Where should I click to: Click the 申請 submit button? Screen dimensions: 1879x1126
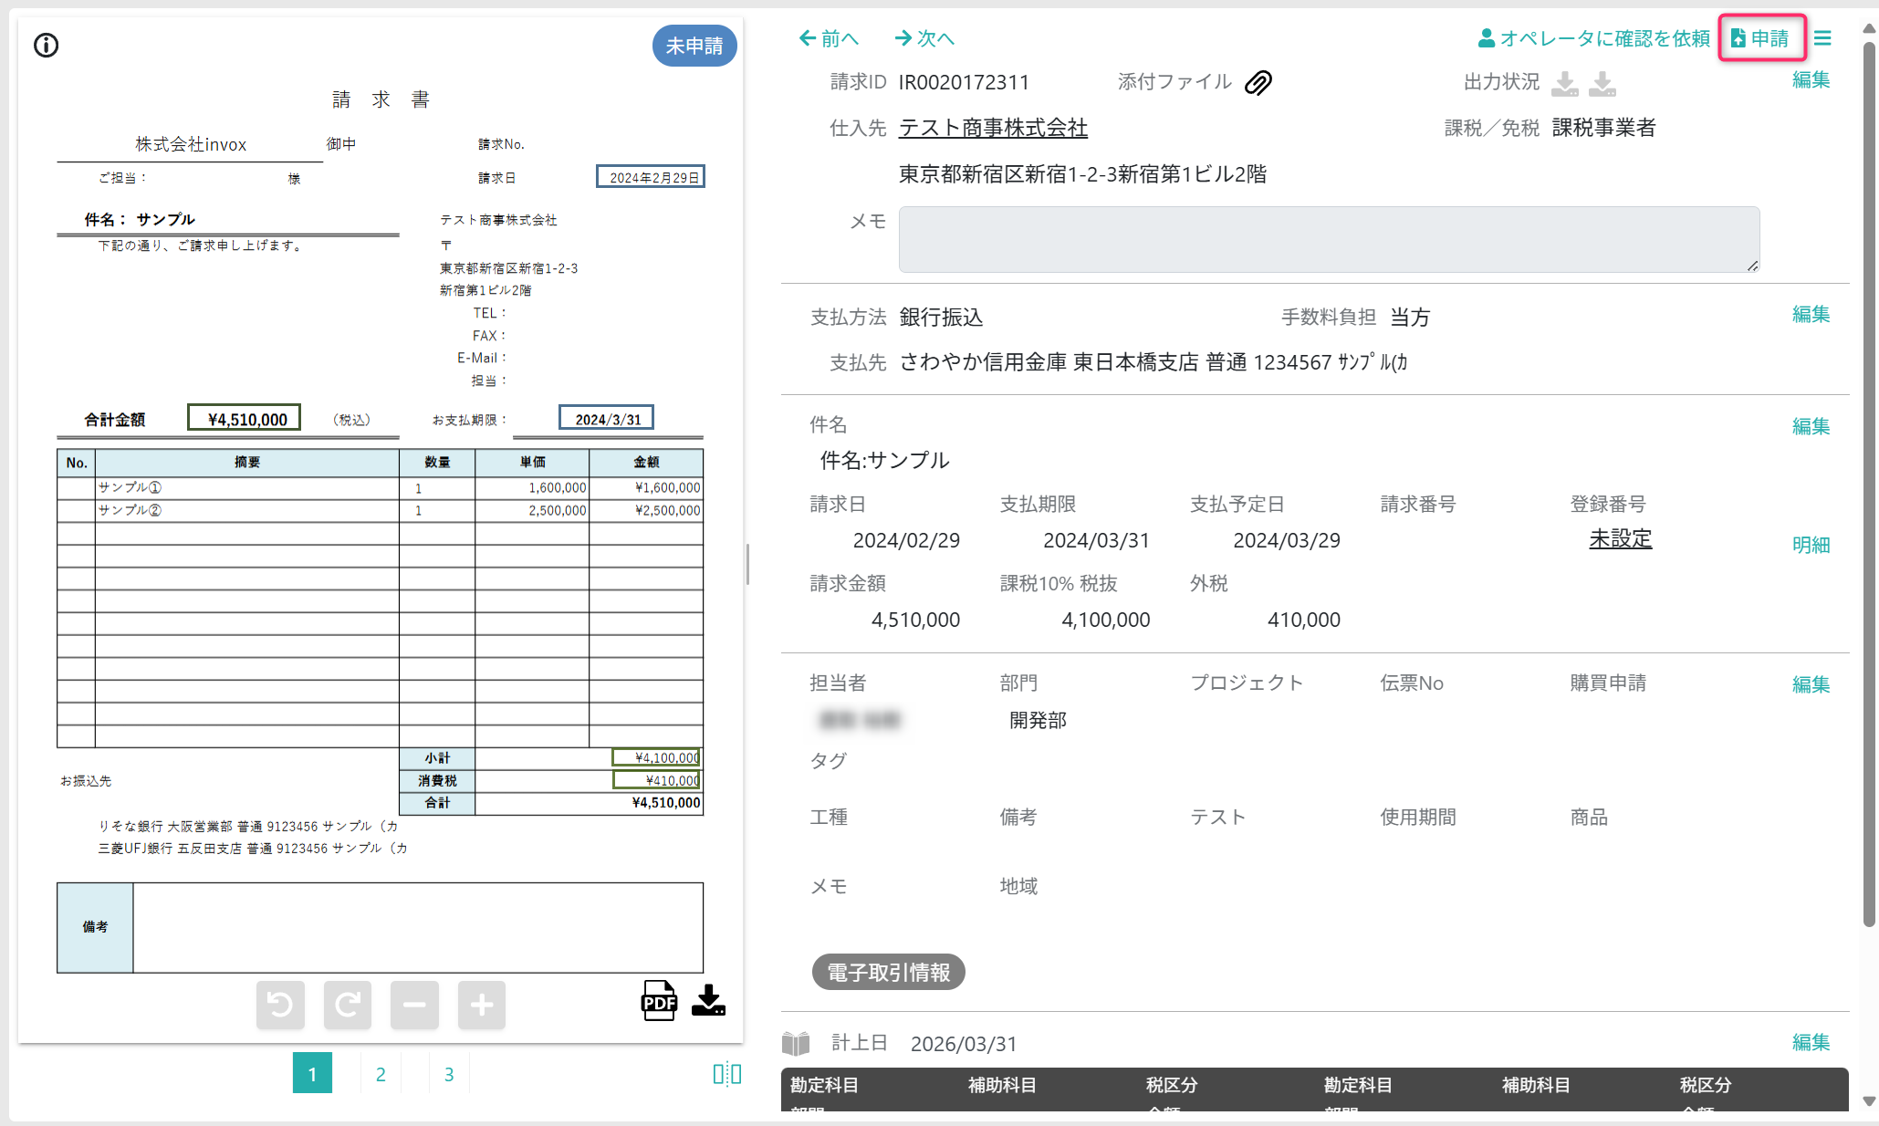click(x=1760, y=38)
